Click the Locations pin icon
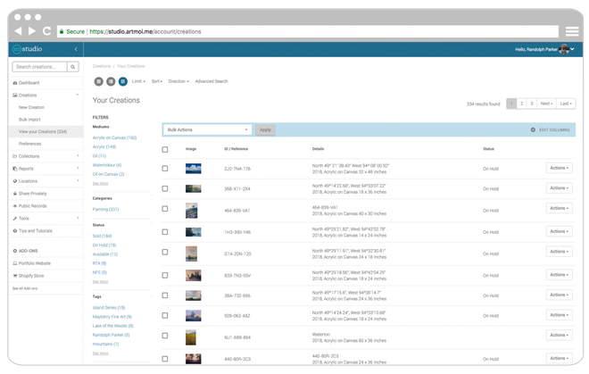 coord(14,181)
